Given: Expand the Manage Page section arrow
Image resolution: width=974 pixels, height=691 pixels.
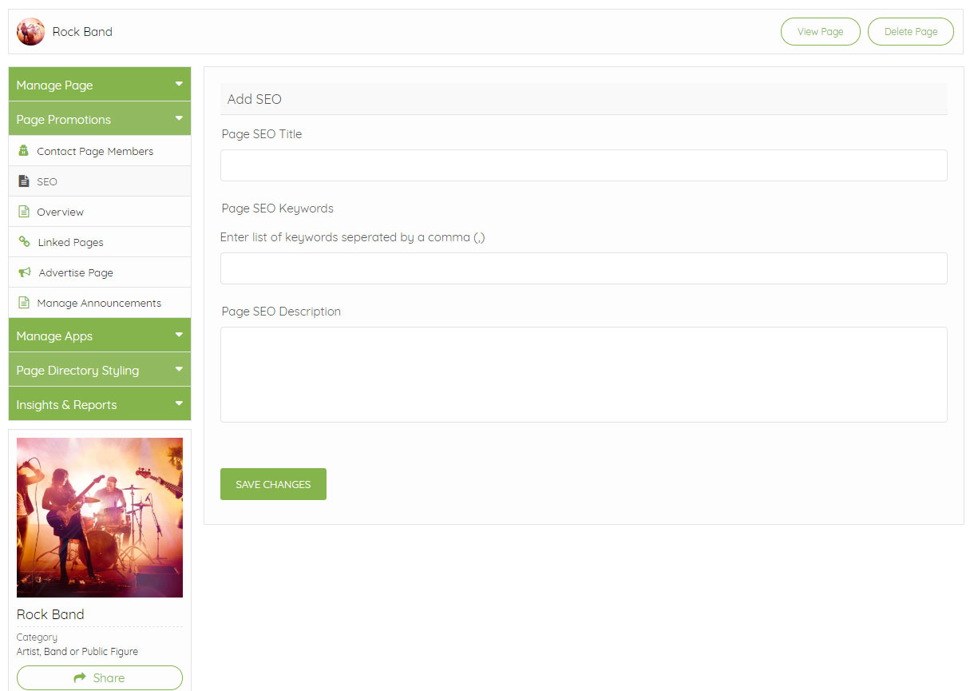Looking at the screenshot, I should (179, 84).
